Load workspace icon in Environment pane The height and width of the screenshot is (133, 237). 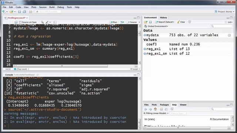tap(146, 22)
